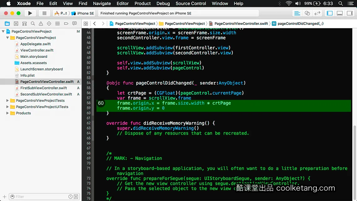Viewport: 357px width, 201px height.
Task: Expand the PageControlViewProjectTests folder
Action: (8, 100)
